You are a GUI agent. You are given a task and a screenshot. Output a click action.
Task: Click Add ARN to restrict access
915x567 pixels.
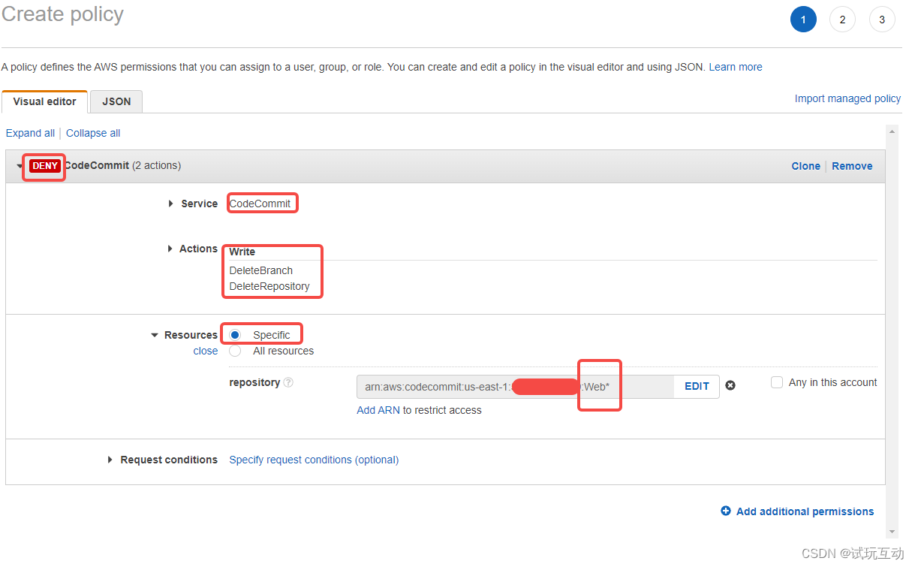tap(377, 410)
